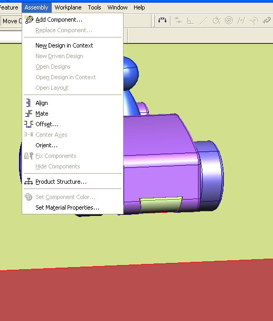The width and height of the screenshot is (273, 321).
Task: Click the Open Layout entry
Action: [72, 88]
